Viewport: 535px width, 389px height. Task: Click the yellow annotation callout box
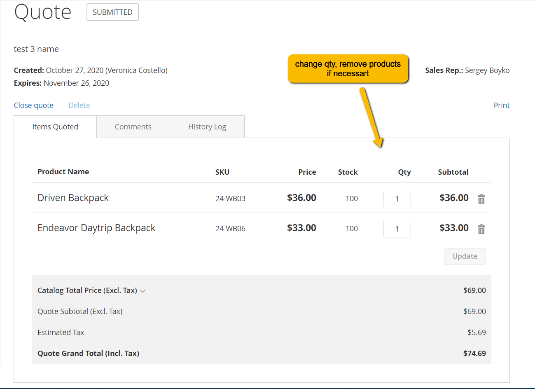[x=348, y=69]
